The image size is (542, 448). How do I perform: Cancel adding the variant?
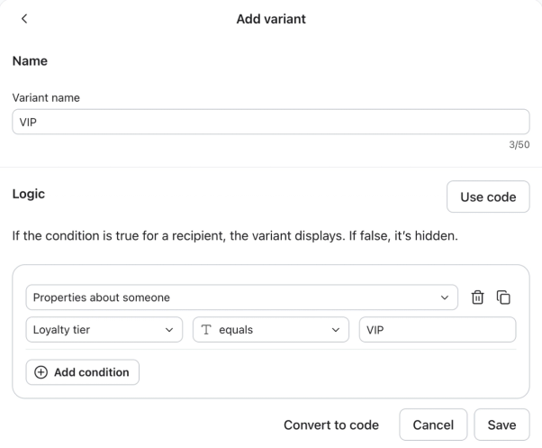tap(433, 425)
